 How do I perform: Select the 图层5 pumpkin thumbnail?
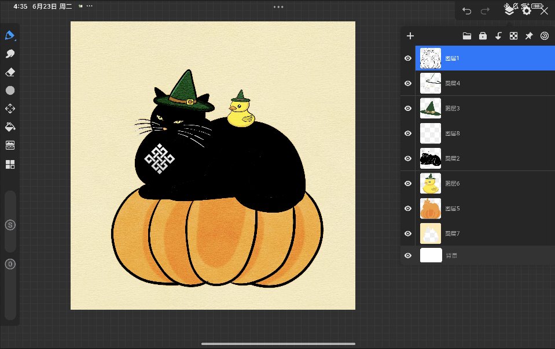431,209
